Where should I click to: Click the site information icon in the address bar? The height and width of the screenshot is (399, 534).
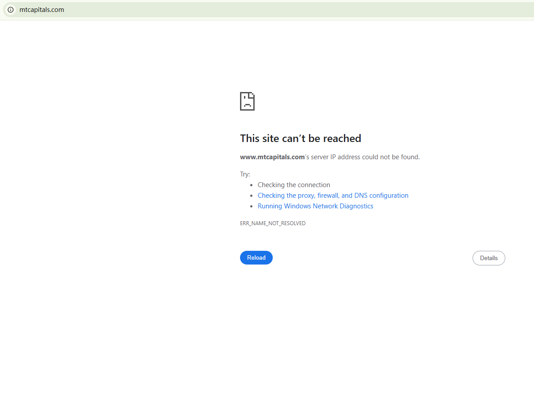pos(11,10)
